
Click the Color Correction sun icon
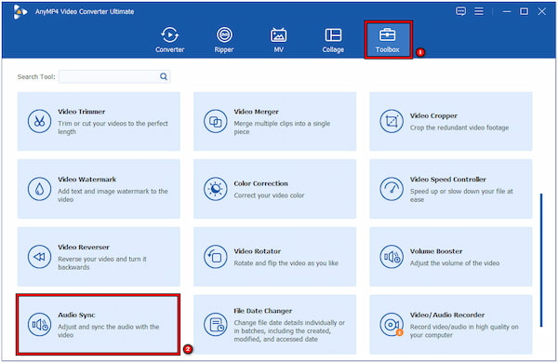(216, 189)
